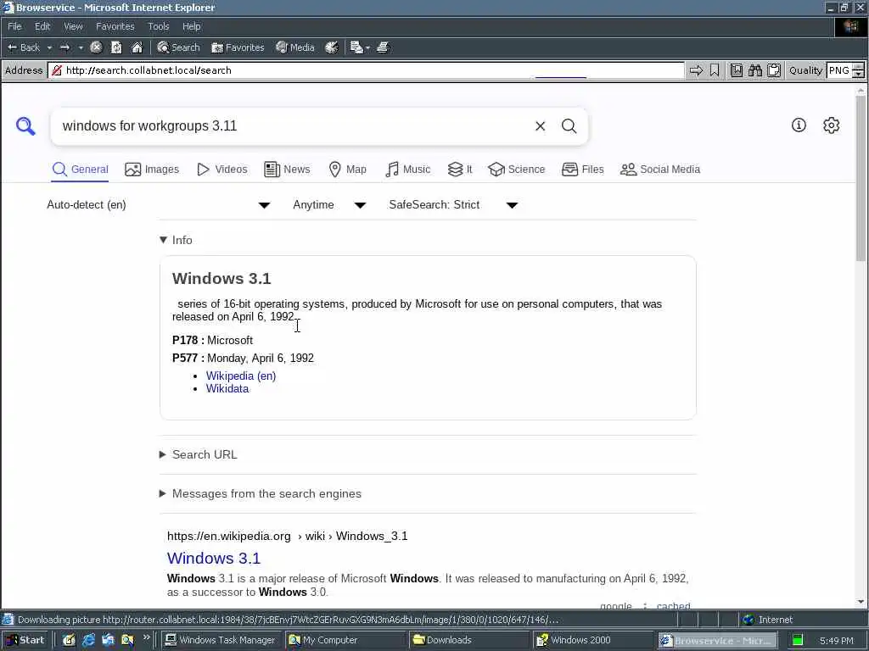Screen dimensions: 869x651
Task: Switch to Windows Task Manager taskbar button
Action: (x=221, y=640)
